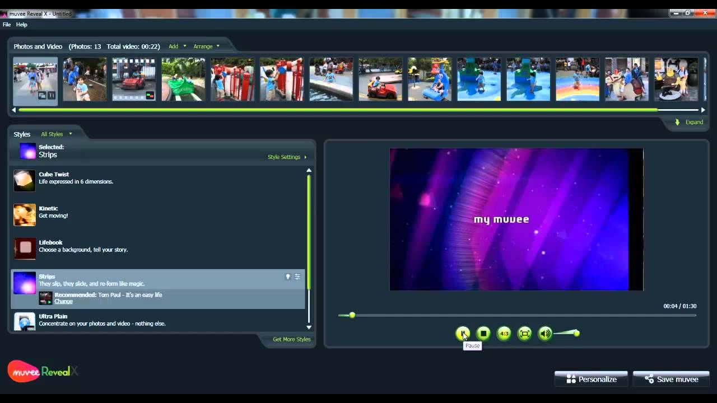
Task: Click the '00:04 / 01:30' time readout
Action: click(680, 306)
